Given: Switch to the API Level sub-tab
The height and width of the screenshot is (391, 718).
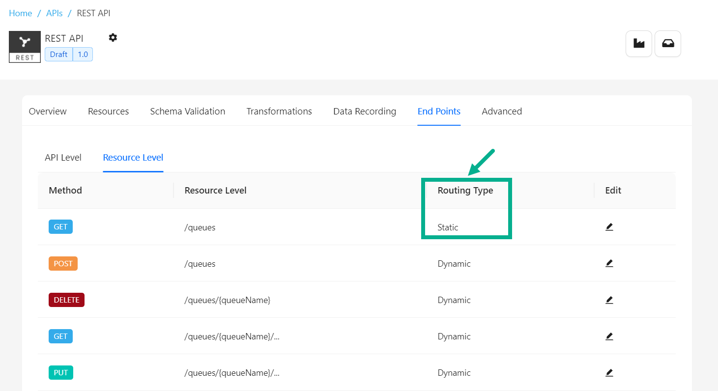Looking at the screenshot, I should (x=63, y=157).
